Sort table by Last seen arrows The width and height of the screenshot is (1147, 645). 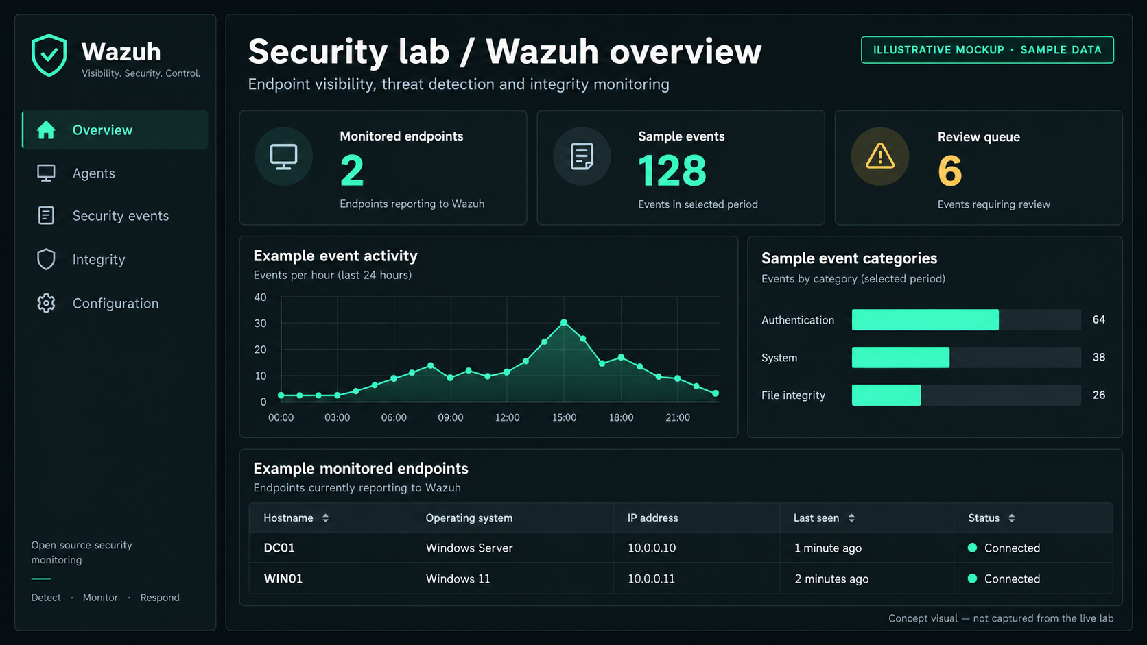point(851,518)
